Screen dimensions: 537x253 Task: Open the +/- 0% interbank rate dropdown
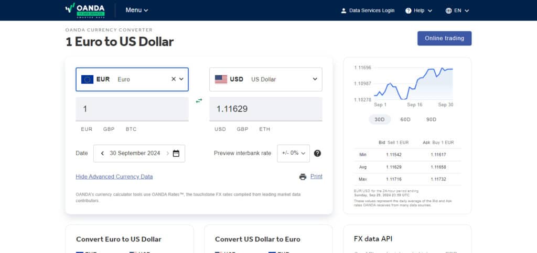point(293,153)
